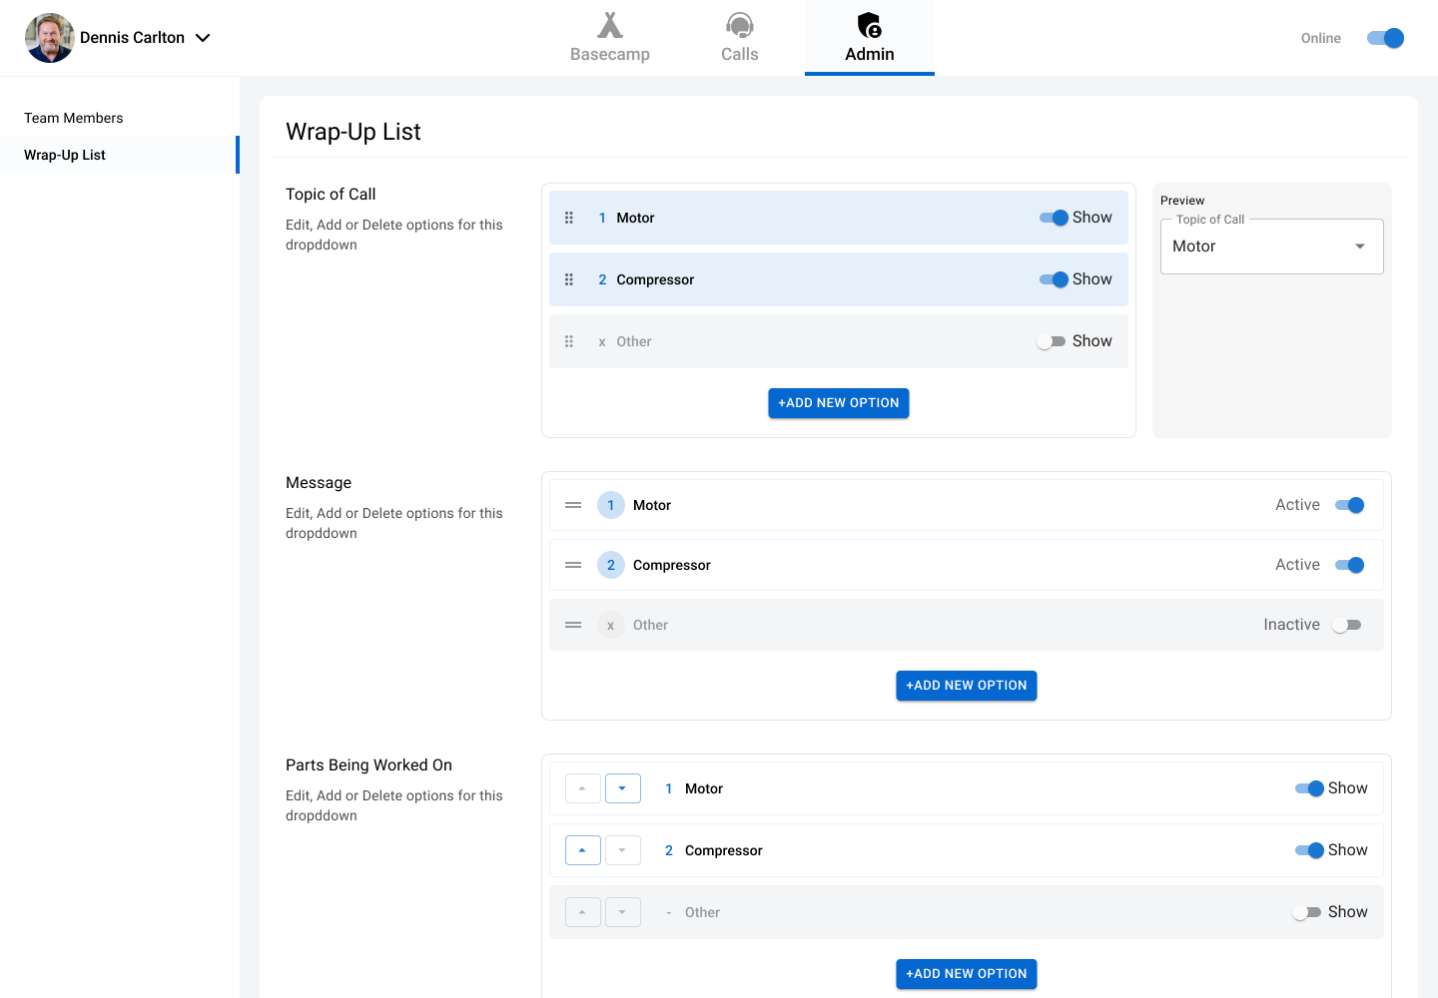Open the Topic of Call preview dropdown
The height and width of the screenshot is (998, 1438).
1271,247
